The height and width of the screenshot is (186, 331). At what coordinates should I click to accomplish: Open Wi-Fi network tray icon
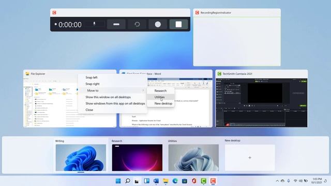295,181
